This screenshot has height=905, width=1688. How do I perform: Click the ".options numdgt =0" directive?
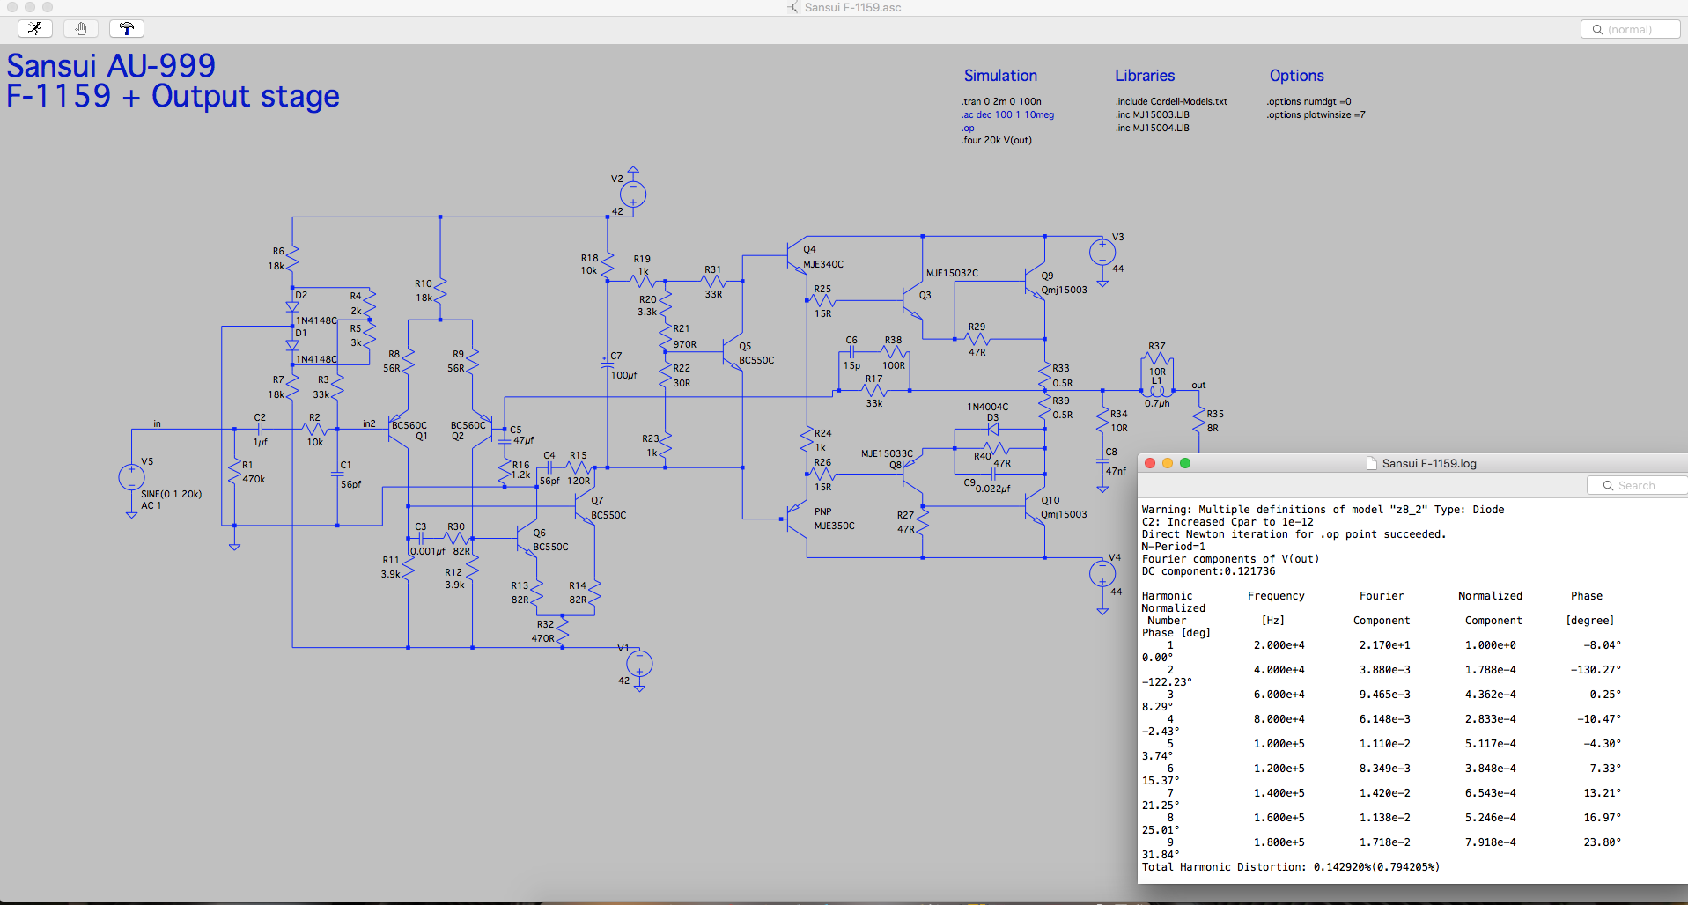(x=1308, y=101)
